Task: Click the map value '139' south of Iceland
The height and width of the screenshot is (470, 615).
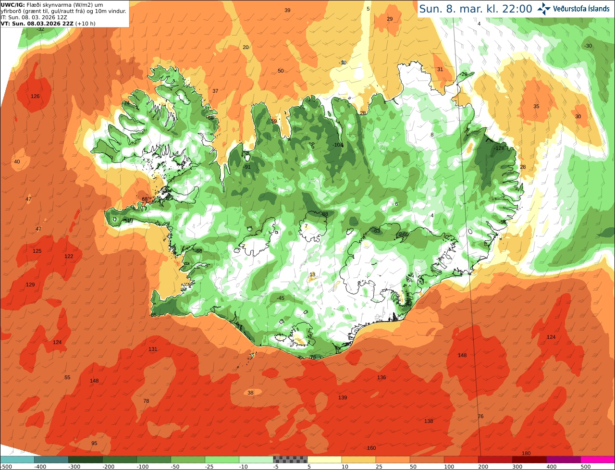Action: [x=343, y=397]
